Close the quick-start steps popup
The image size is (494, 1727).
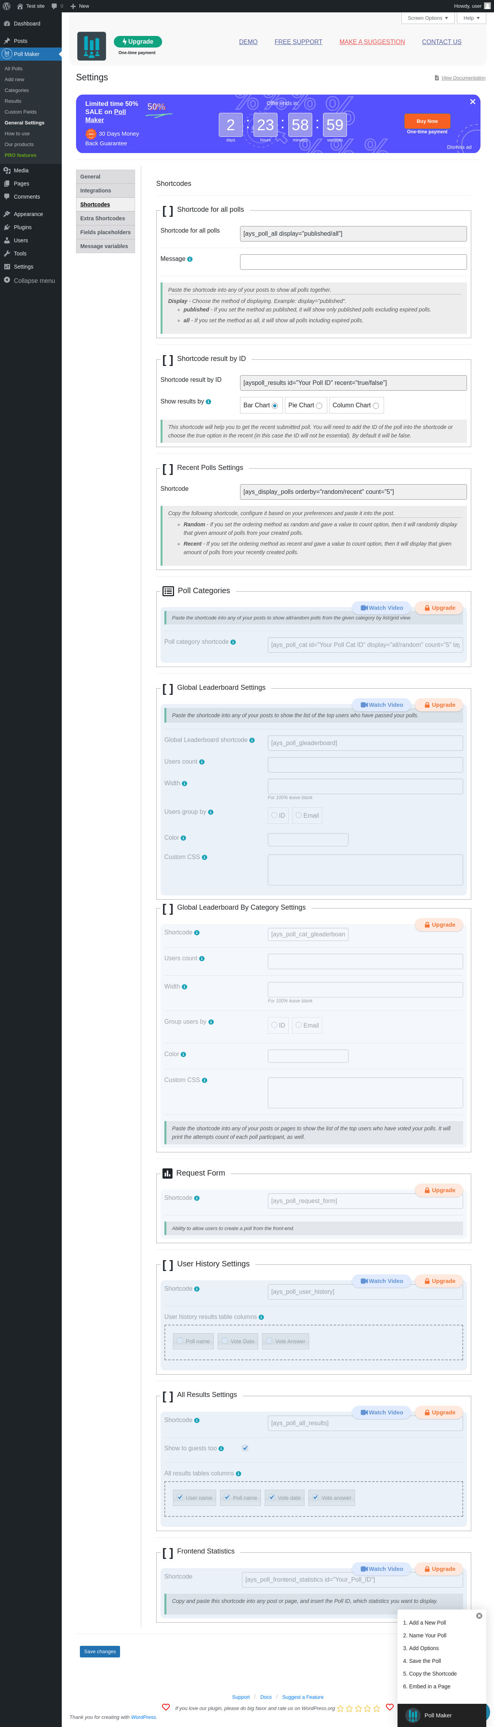(479, 1616)
